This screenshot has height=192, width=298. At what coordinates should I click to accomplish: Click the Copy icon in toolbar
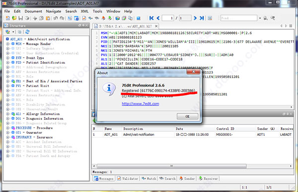pyautogui.click(x=41, y=18)
